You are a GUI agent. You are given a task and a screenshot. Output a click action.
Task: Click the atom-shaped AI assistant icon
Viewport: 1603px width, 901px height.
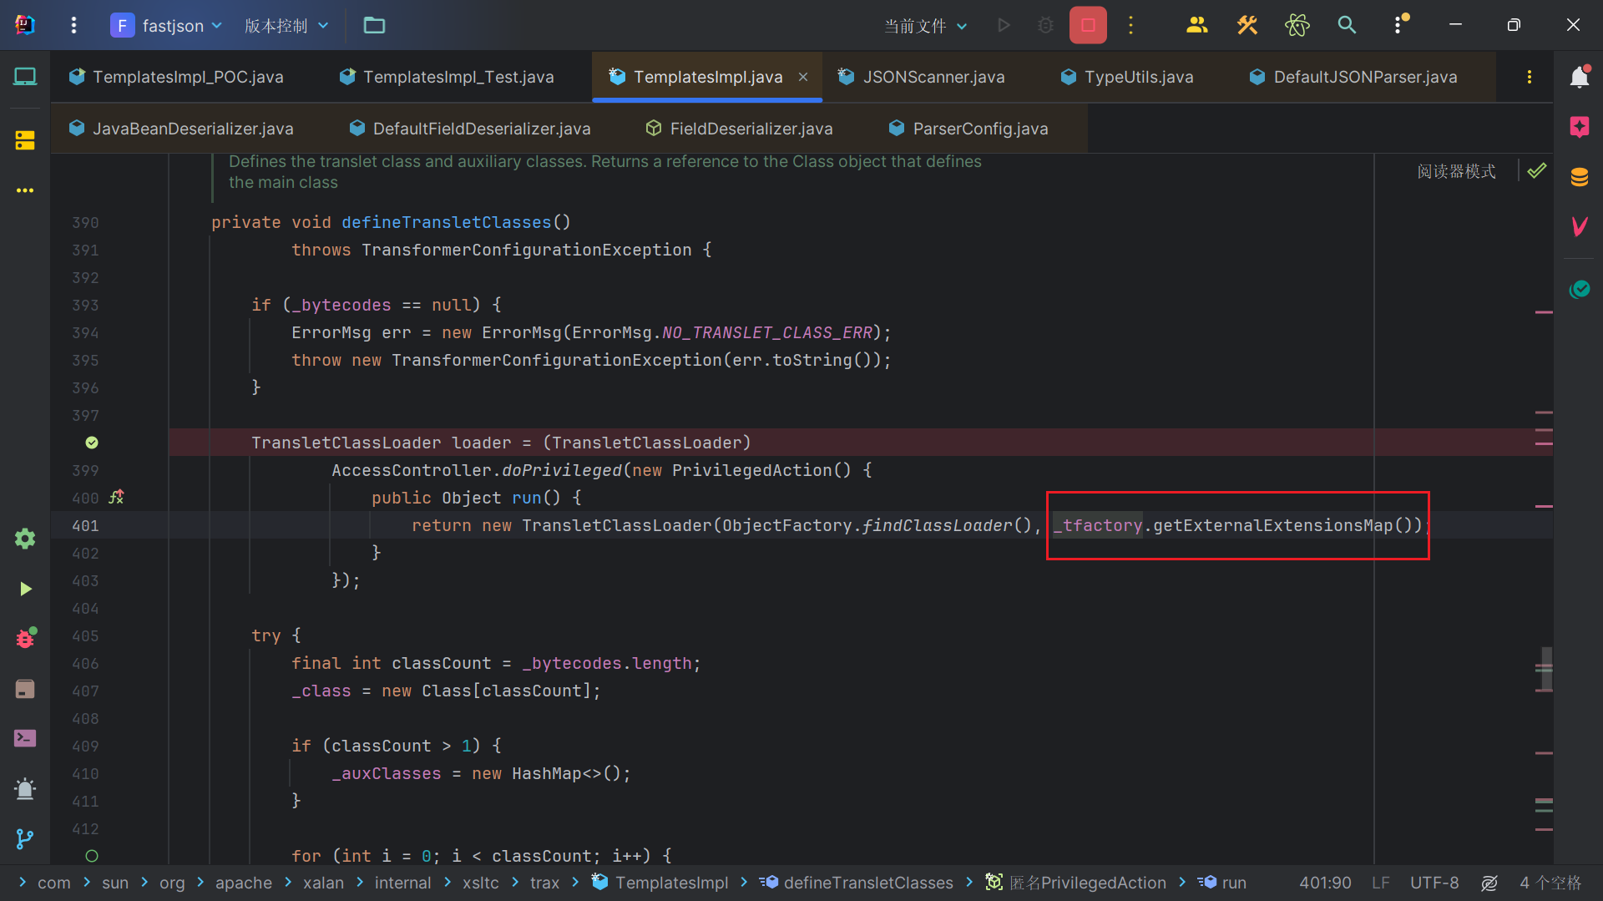click(1297, 25)
